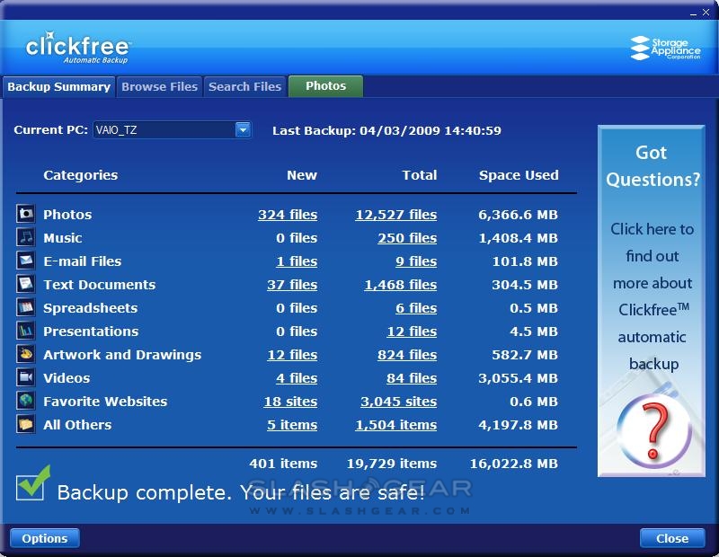Click the All Others folder icon
Image resolution: width=719 pixels, height=557 pixels.
(x=25, y=424)
